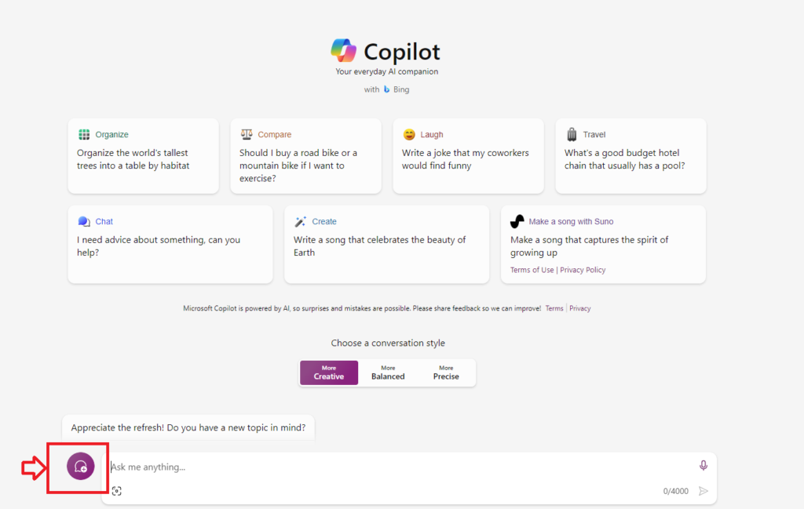Click the Copilot logo icon

(344, 51)
